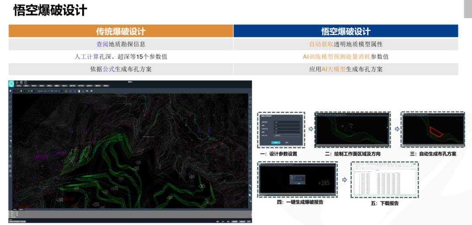This screenshot has width=472, height=225.
Task: Select the Erase tool in right toolbar
Action: [250, 97]
